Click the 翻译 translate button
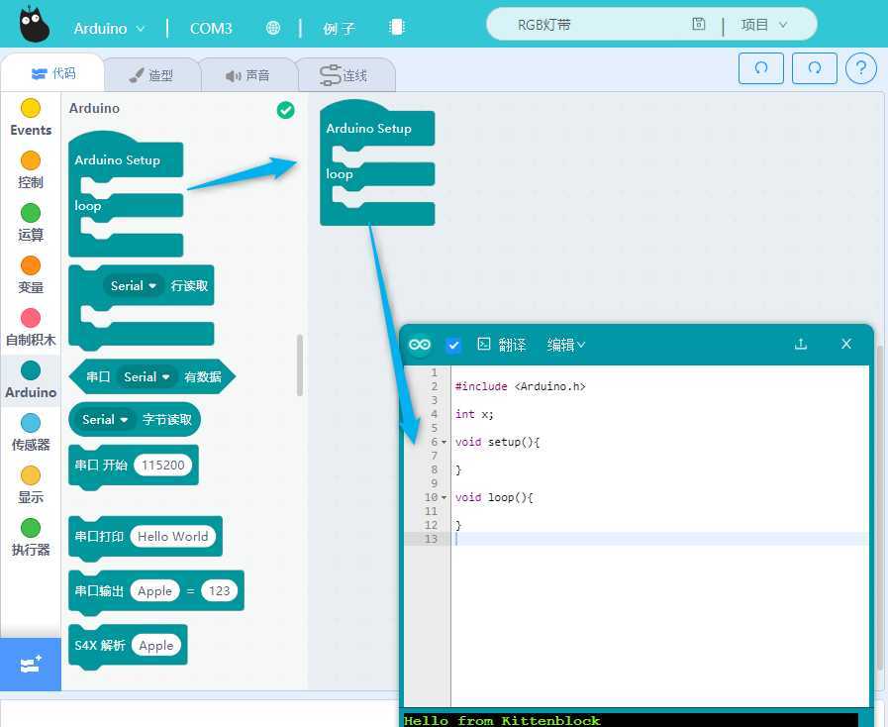 pyautogui.click(x=512, y=345)
